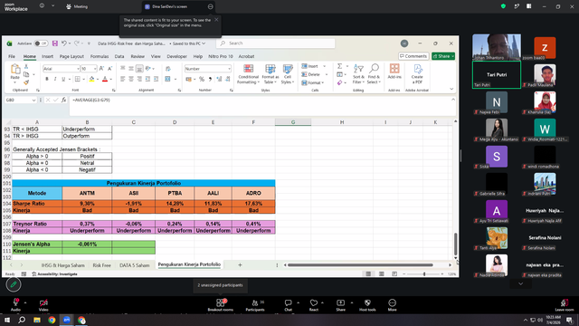Click the Insert Function fx icon
Image resolution: width=579 pixels, height=326 pixels.
click(x=63, y=100)
